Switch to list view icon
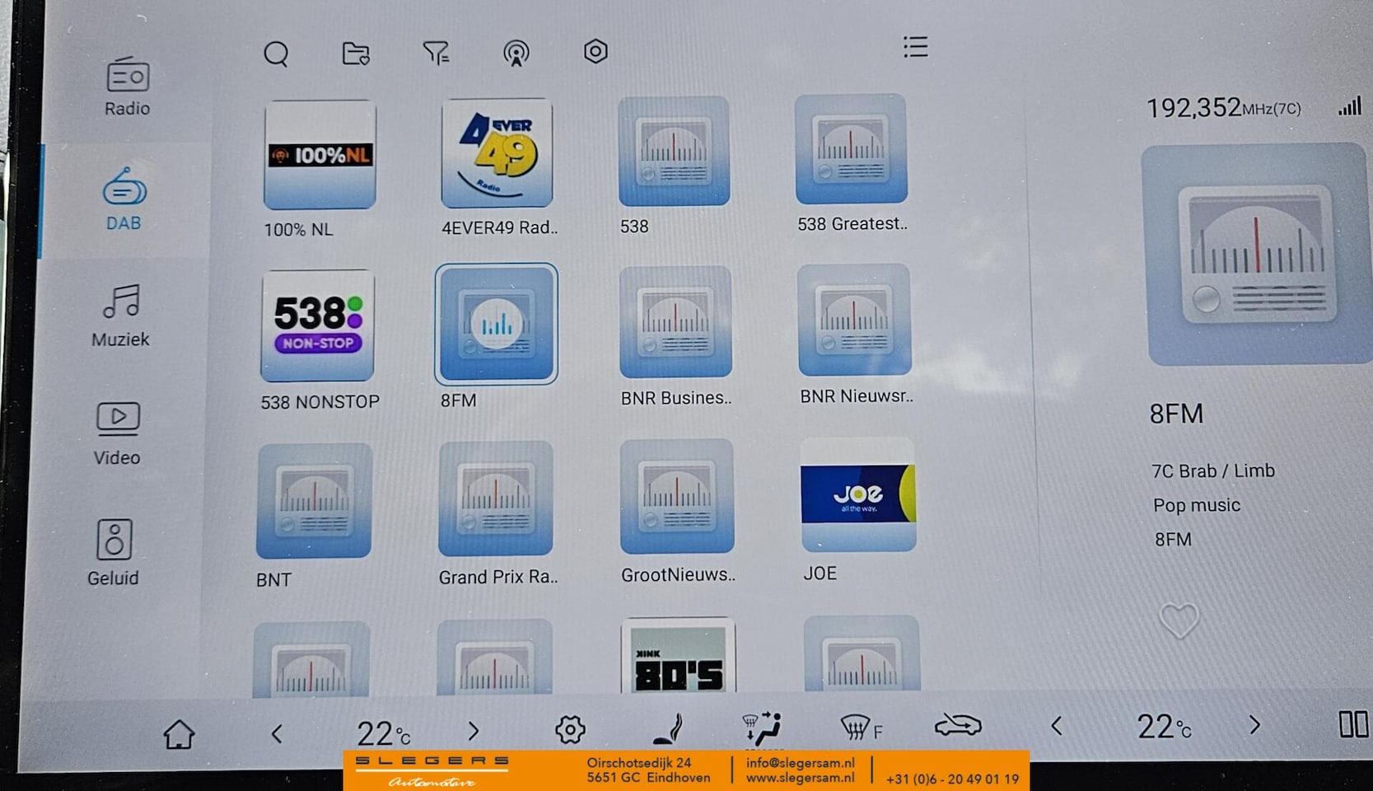Screen dimensions: 1373x791 [x=915, y=47]
